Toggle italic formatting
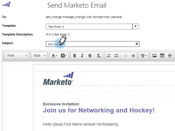The image size is (175, 131). [x=82, y=56]
